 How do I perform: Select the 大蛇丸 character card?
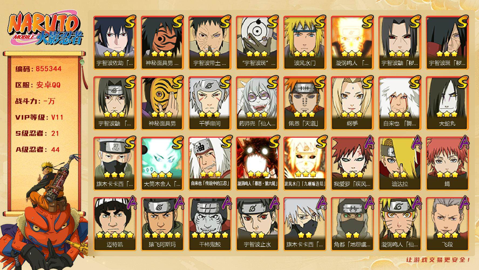coord(447,103)
